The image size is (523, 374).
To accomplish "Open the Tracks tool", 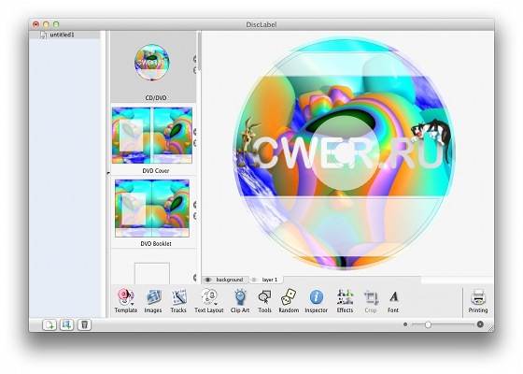I will click(178, 301).
